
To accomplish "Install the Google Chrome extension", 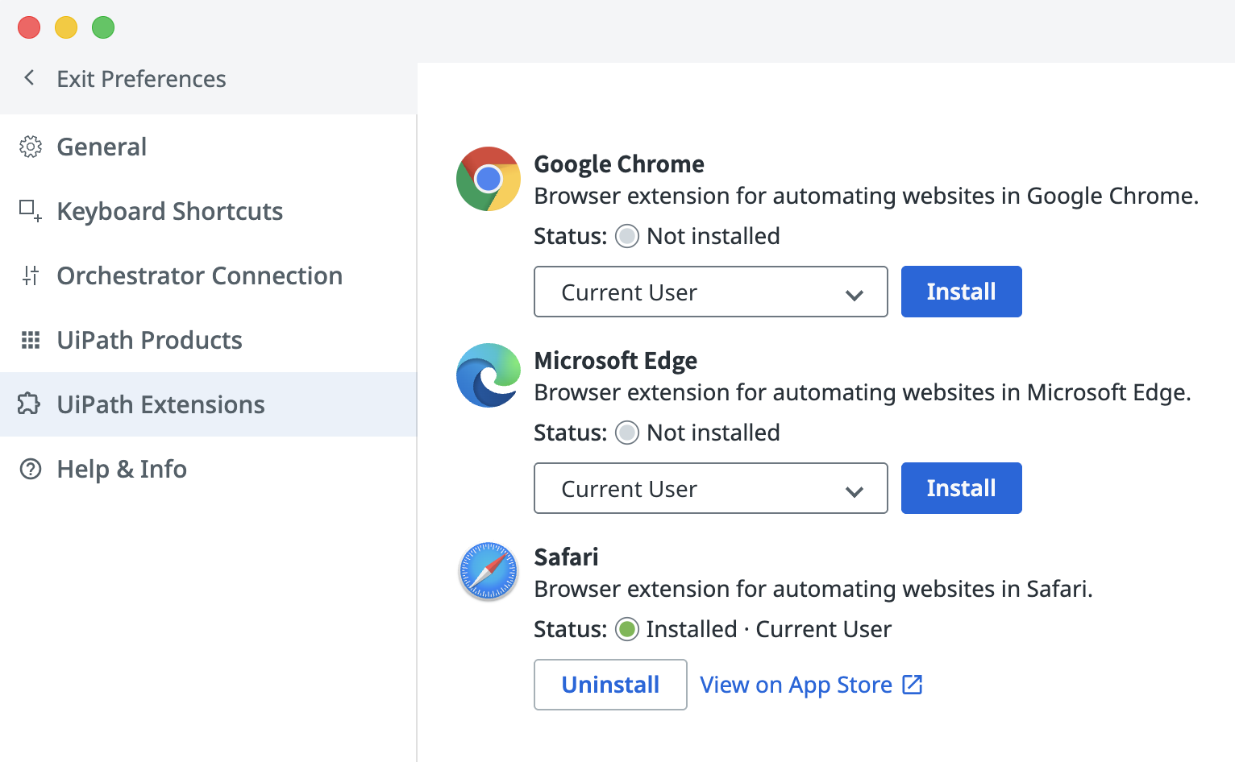I will click(961, 292).
